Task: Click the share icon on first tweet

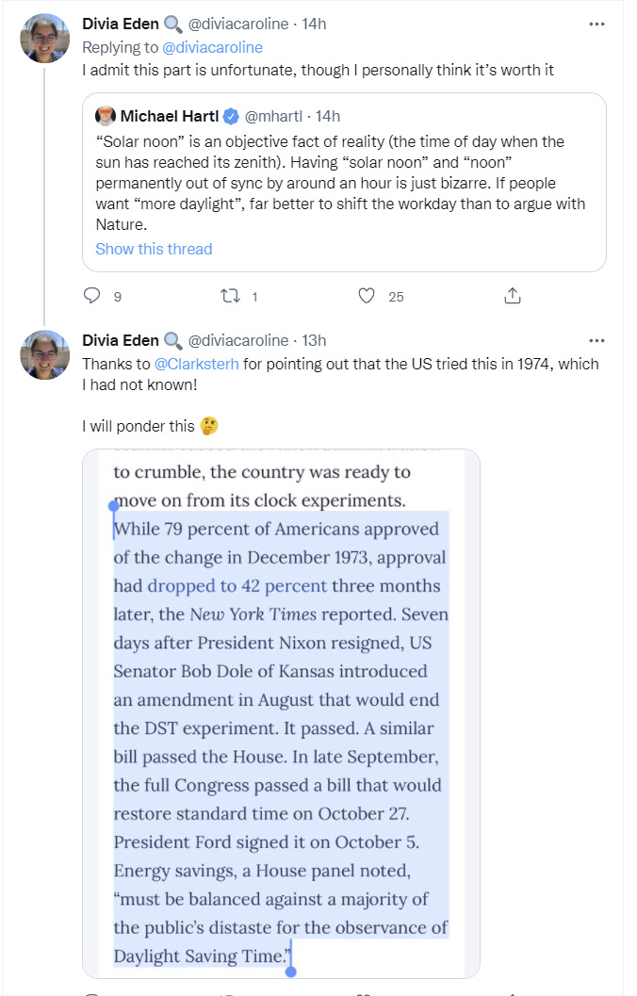Action: click(513, 296)
